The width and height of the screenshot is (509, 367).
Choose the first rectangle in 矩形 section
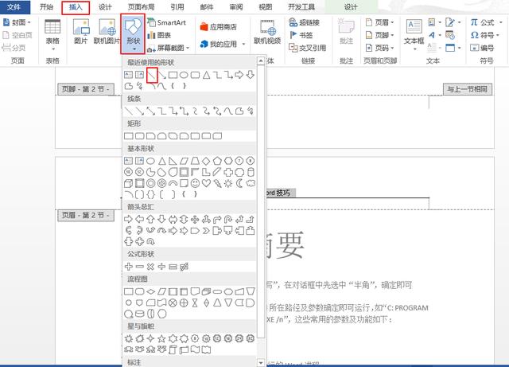(x=129, y=136)
